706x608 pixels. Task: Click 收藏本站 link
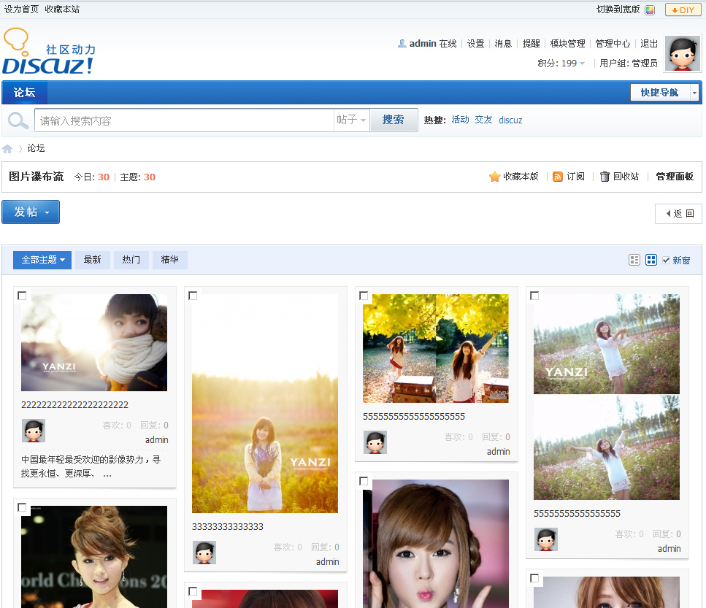[x=62, y=9]
